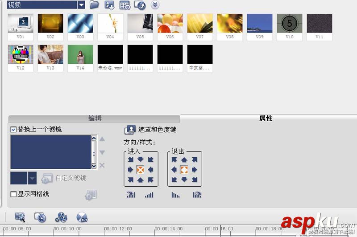Open the storyboard view icon above timeline
357x237 pixels.
click(x=20, y=217)
